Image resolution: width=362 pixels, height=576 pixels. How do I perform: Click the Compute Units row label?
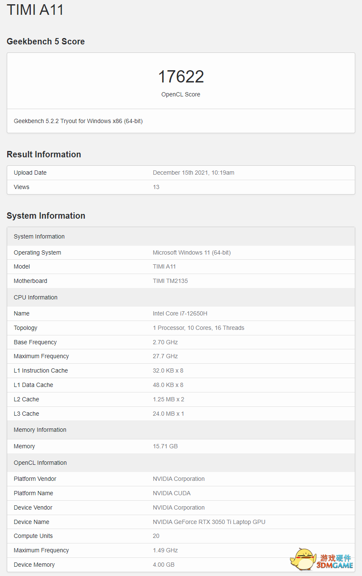pyautogui.click(x=33, y=536)
